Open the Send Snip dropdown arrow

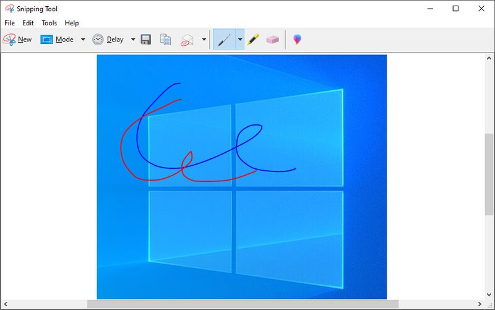pos(204,40)
